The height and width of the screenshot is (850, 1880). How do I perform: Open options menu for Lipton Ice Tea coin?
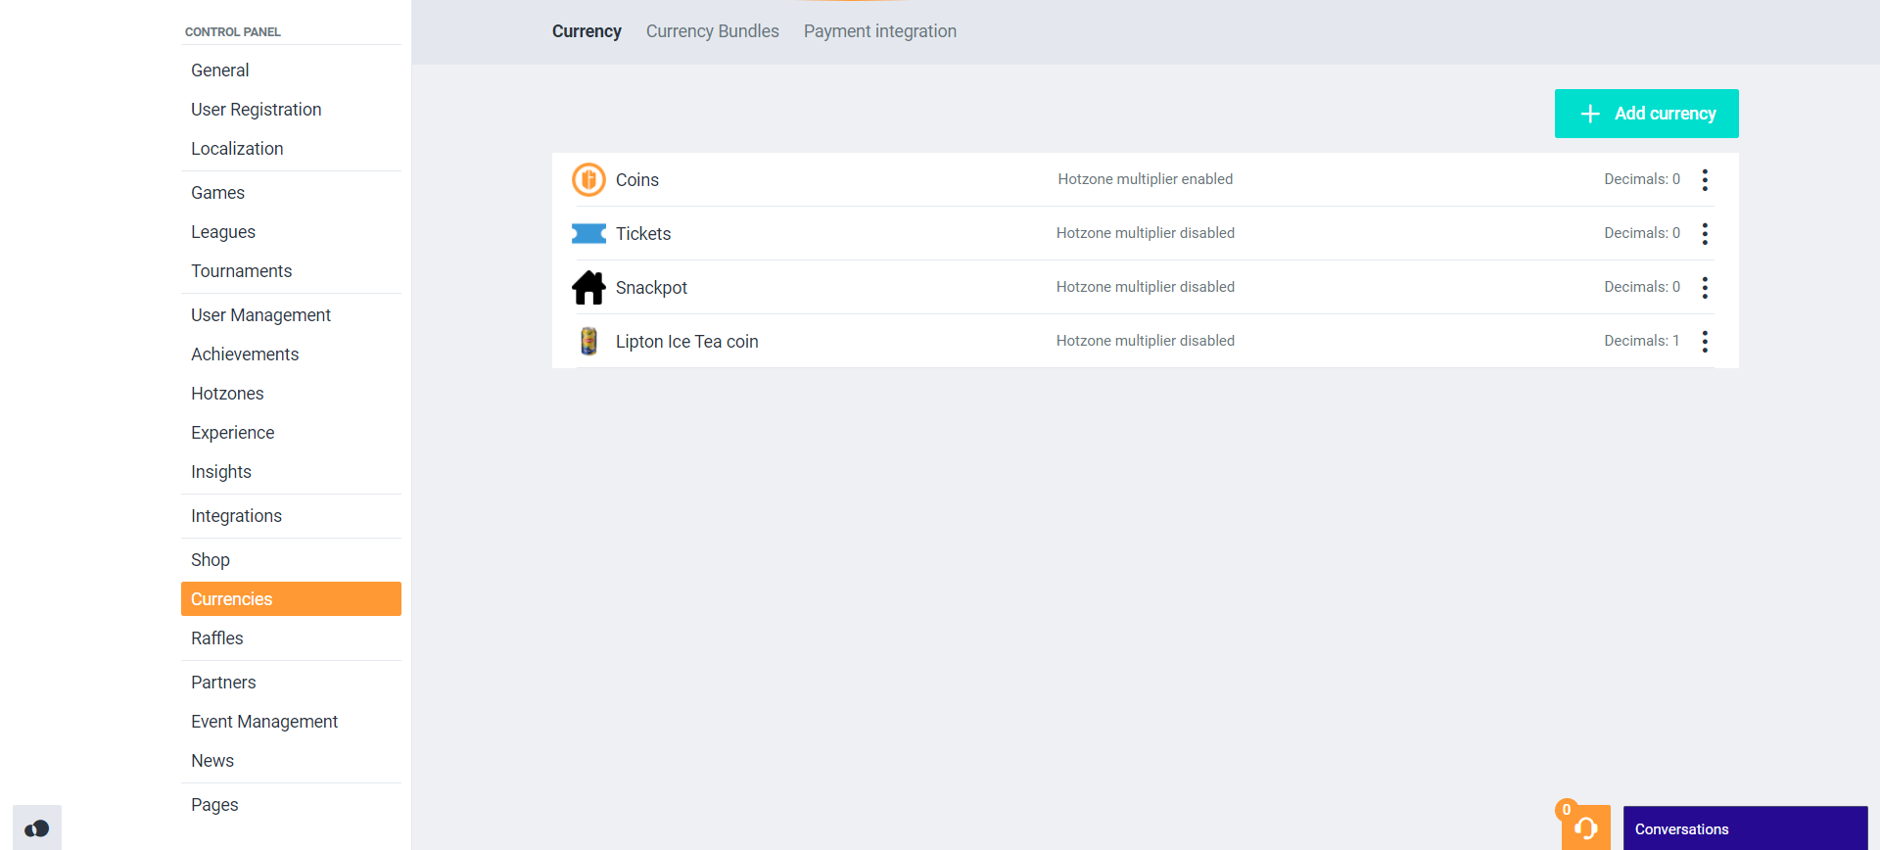point(1705,342)
